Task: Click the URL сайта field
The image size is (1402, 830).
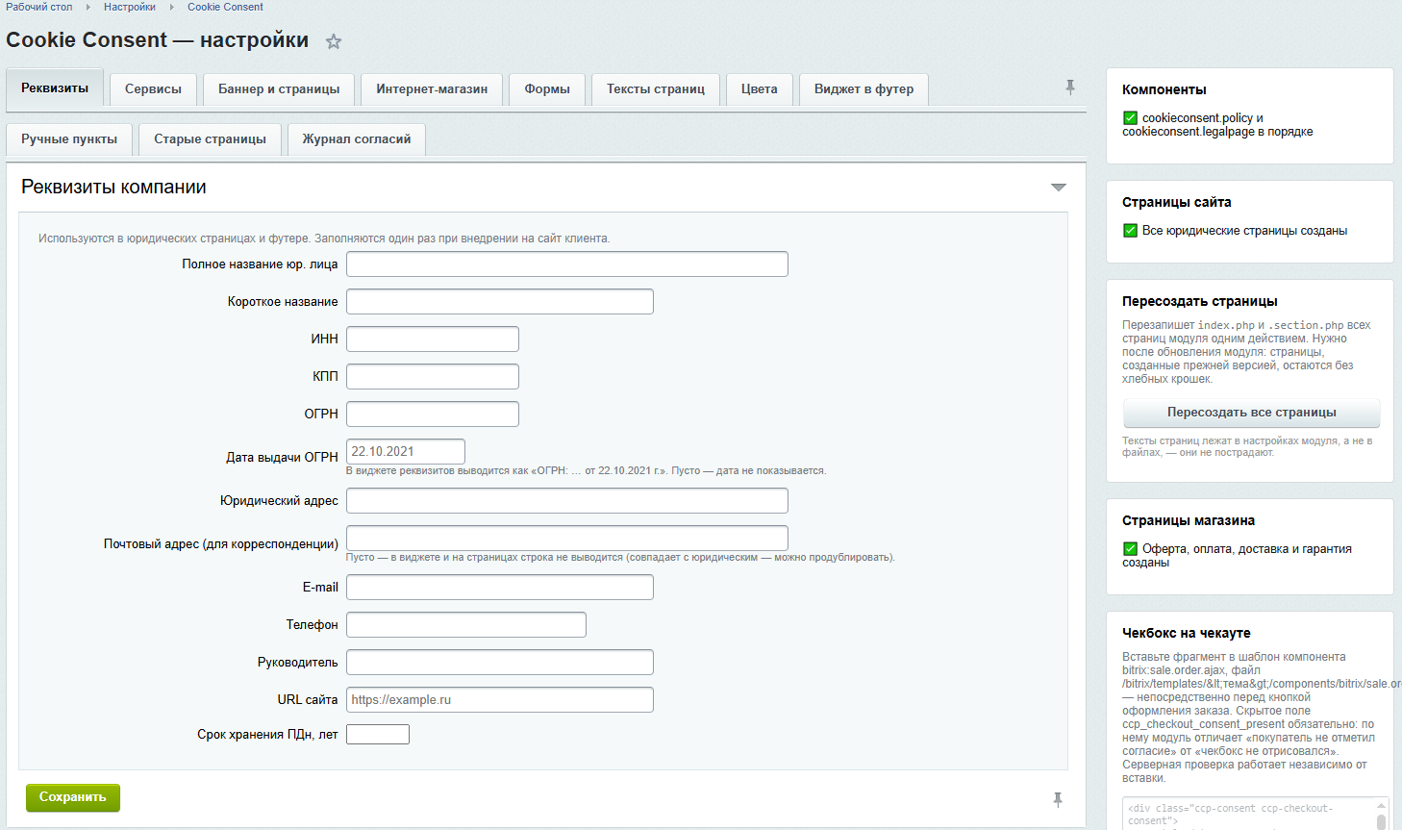Action: point(500,700)
